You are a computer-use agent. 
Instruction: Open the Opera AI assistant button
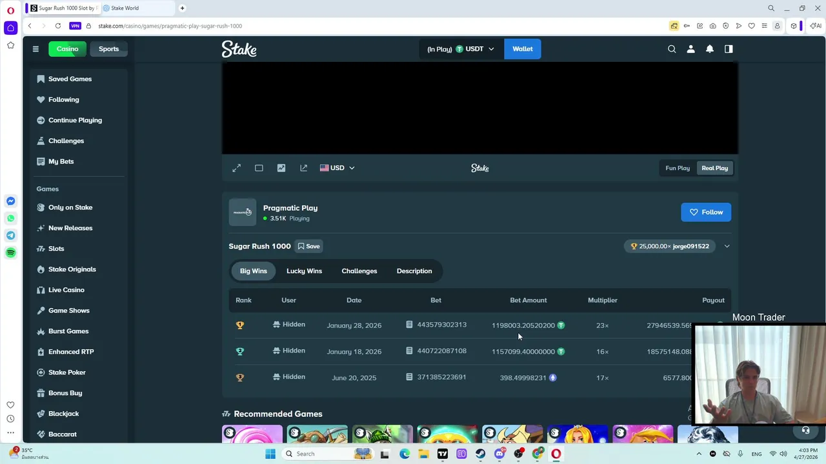tap(816, 26)
